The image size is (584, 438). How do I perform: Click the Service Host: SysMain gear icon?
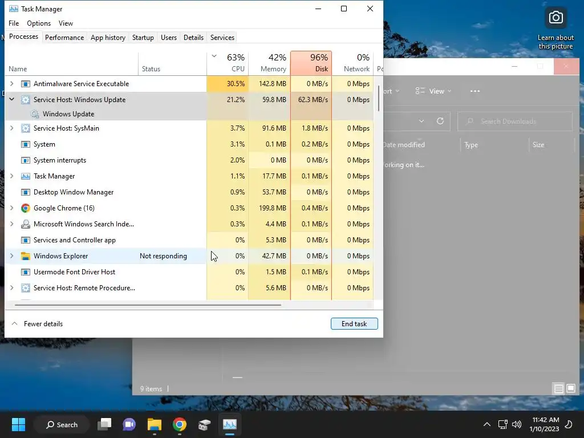[25, 128]
